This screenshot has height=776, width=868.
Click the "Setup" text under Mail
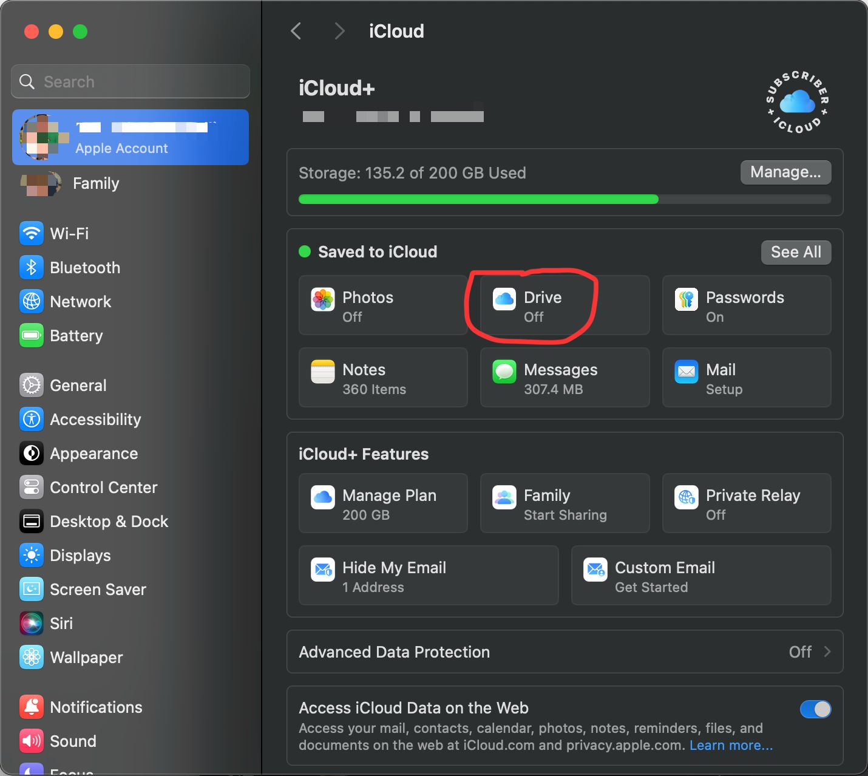[x=724, y=389]
